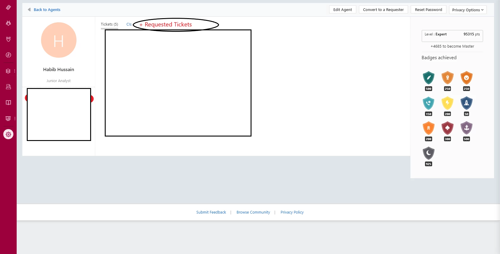The width and height of the screenshot is (500, 254).
Task: Switch to the CIs tab
Action: (x=129, y=24)
